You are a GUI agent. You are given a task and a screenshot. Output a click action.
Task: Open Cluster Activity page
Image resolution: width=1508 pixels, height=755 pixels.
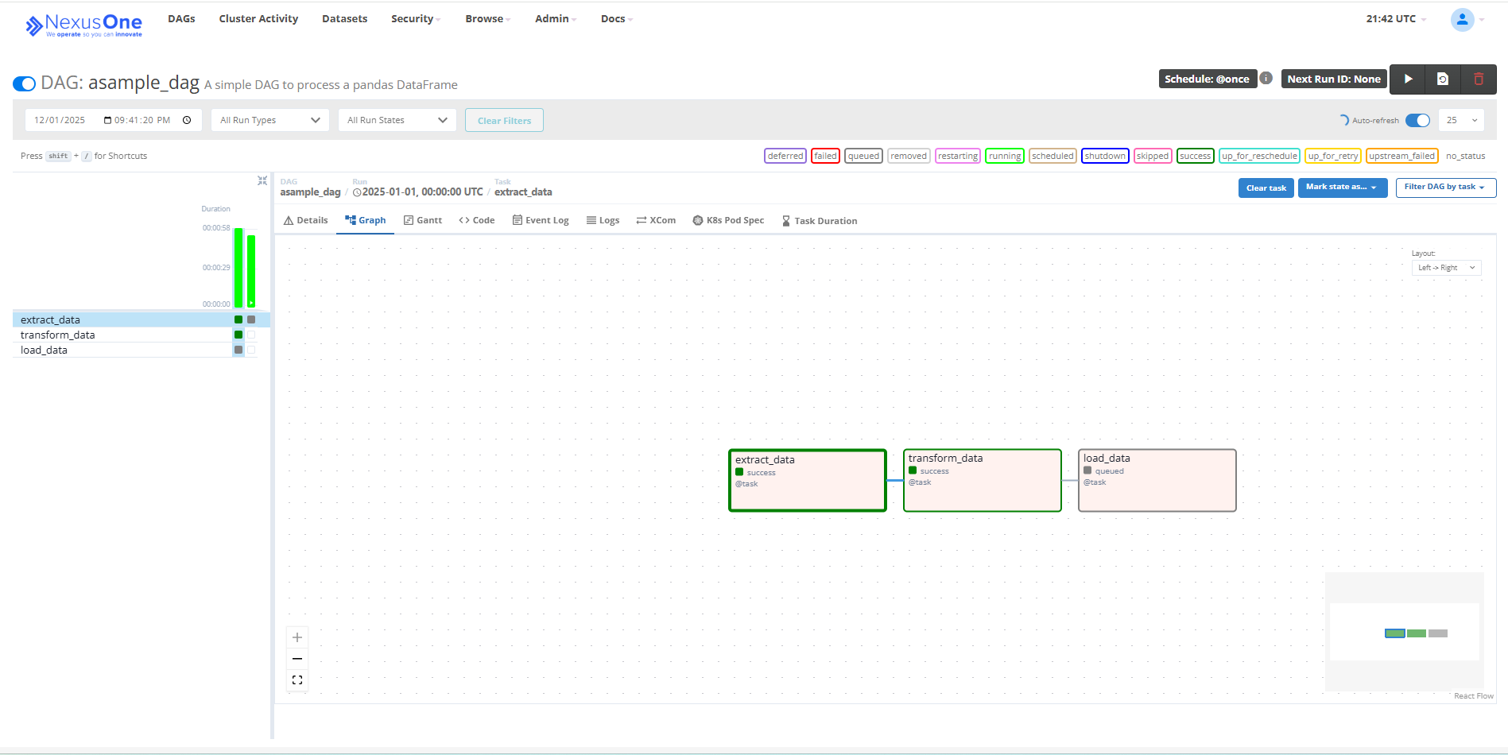click(258, 19)
